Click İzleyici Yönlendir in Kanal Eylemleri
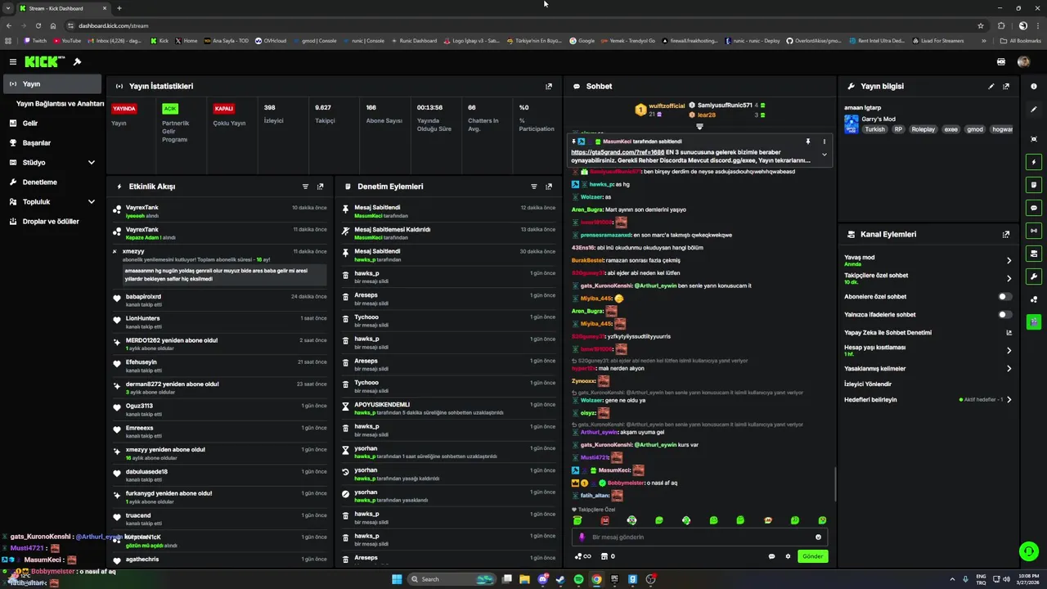 (x=868, y=384)
